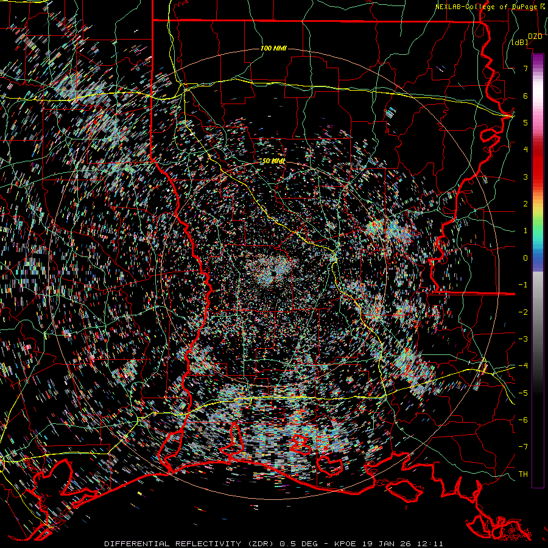Click the -2 value on color scale
The image size is (548, 548).
click(x=523, y=312)
